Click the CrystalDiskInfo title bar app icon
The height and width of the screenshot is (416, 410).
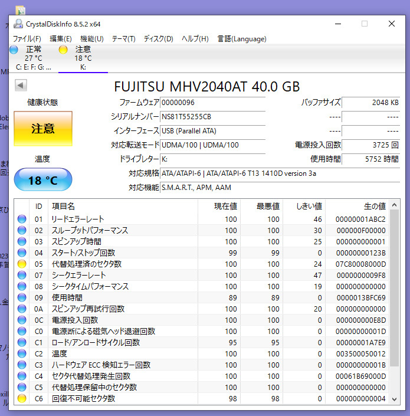click(x=18, y=24)
